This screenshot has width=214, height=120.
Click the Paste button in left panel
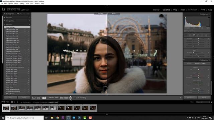tap(24, 98)
